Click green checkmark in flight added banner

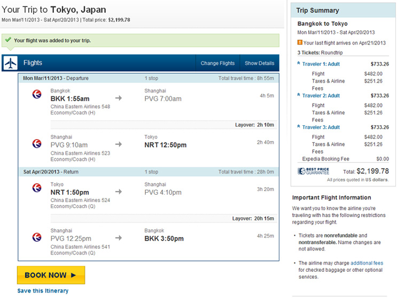click(7, 40)
